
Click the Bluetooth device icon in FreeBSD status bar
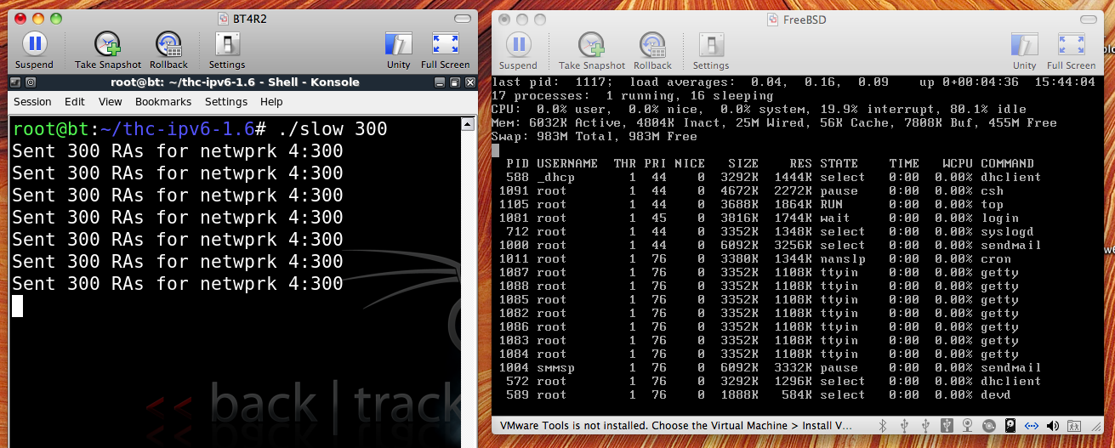coord(883,425)
